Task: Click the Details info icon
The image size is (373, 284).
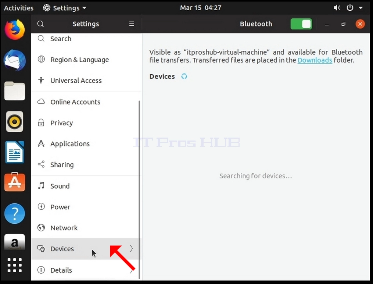Action: (x=41, y=270)
